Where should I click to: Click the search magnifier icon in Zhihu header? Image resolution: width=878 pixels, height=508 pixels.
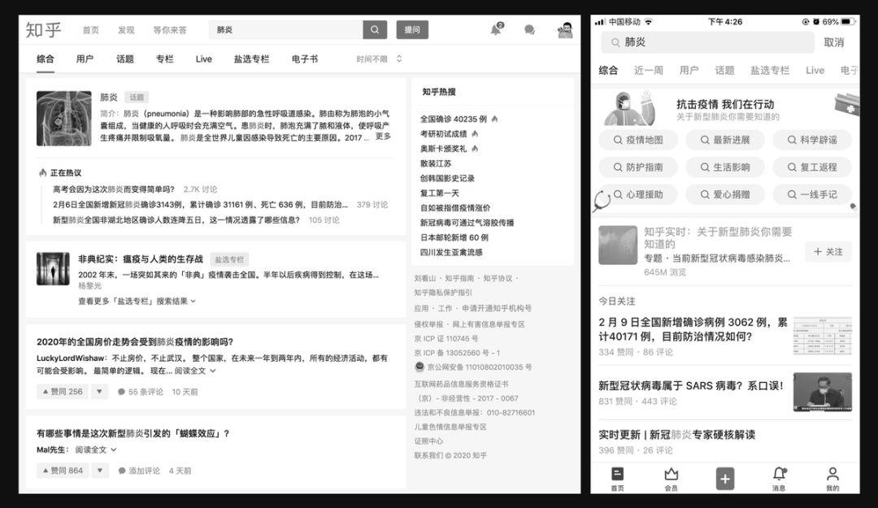click(375, 30)
